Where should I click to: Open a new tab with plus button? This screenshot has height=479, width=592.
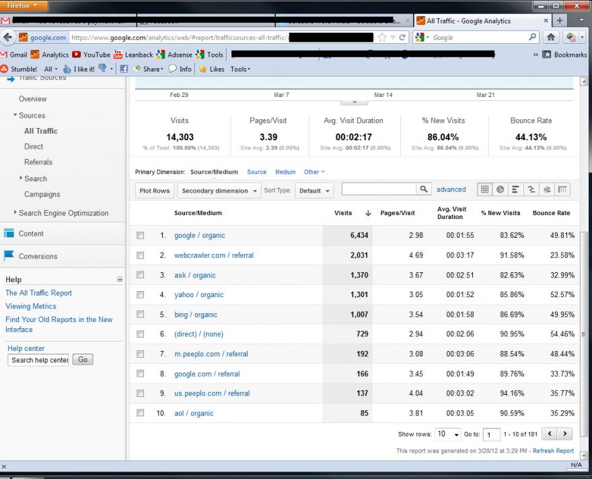pos(560,21)
